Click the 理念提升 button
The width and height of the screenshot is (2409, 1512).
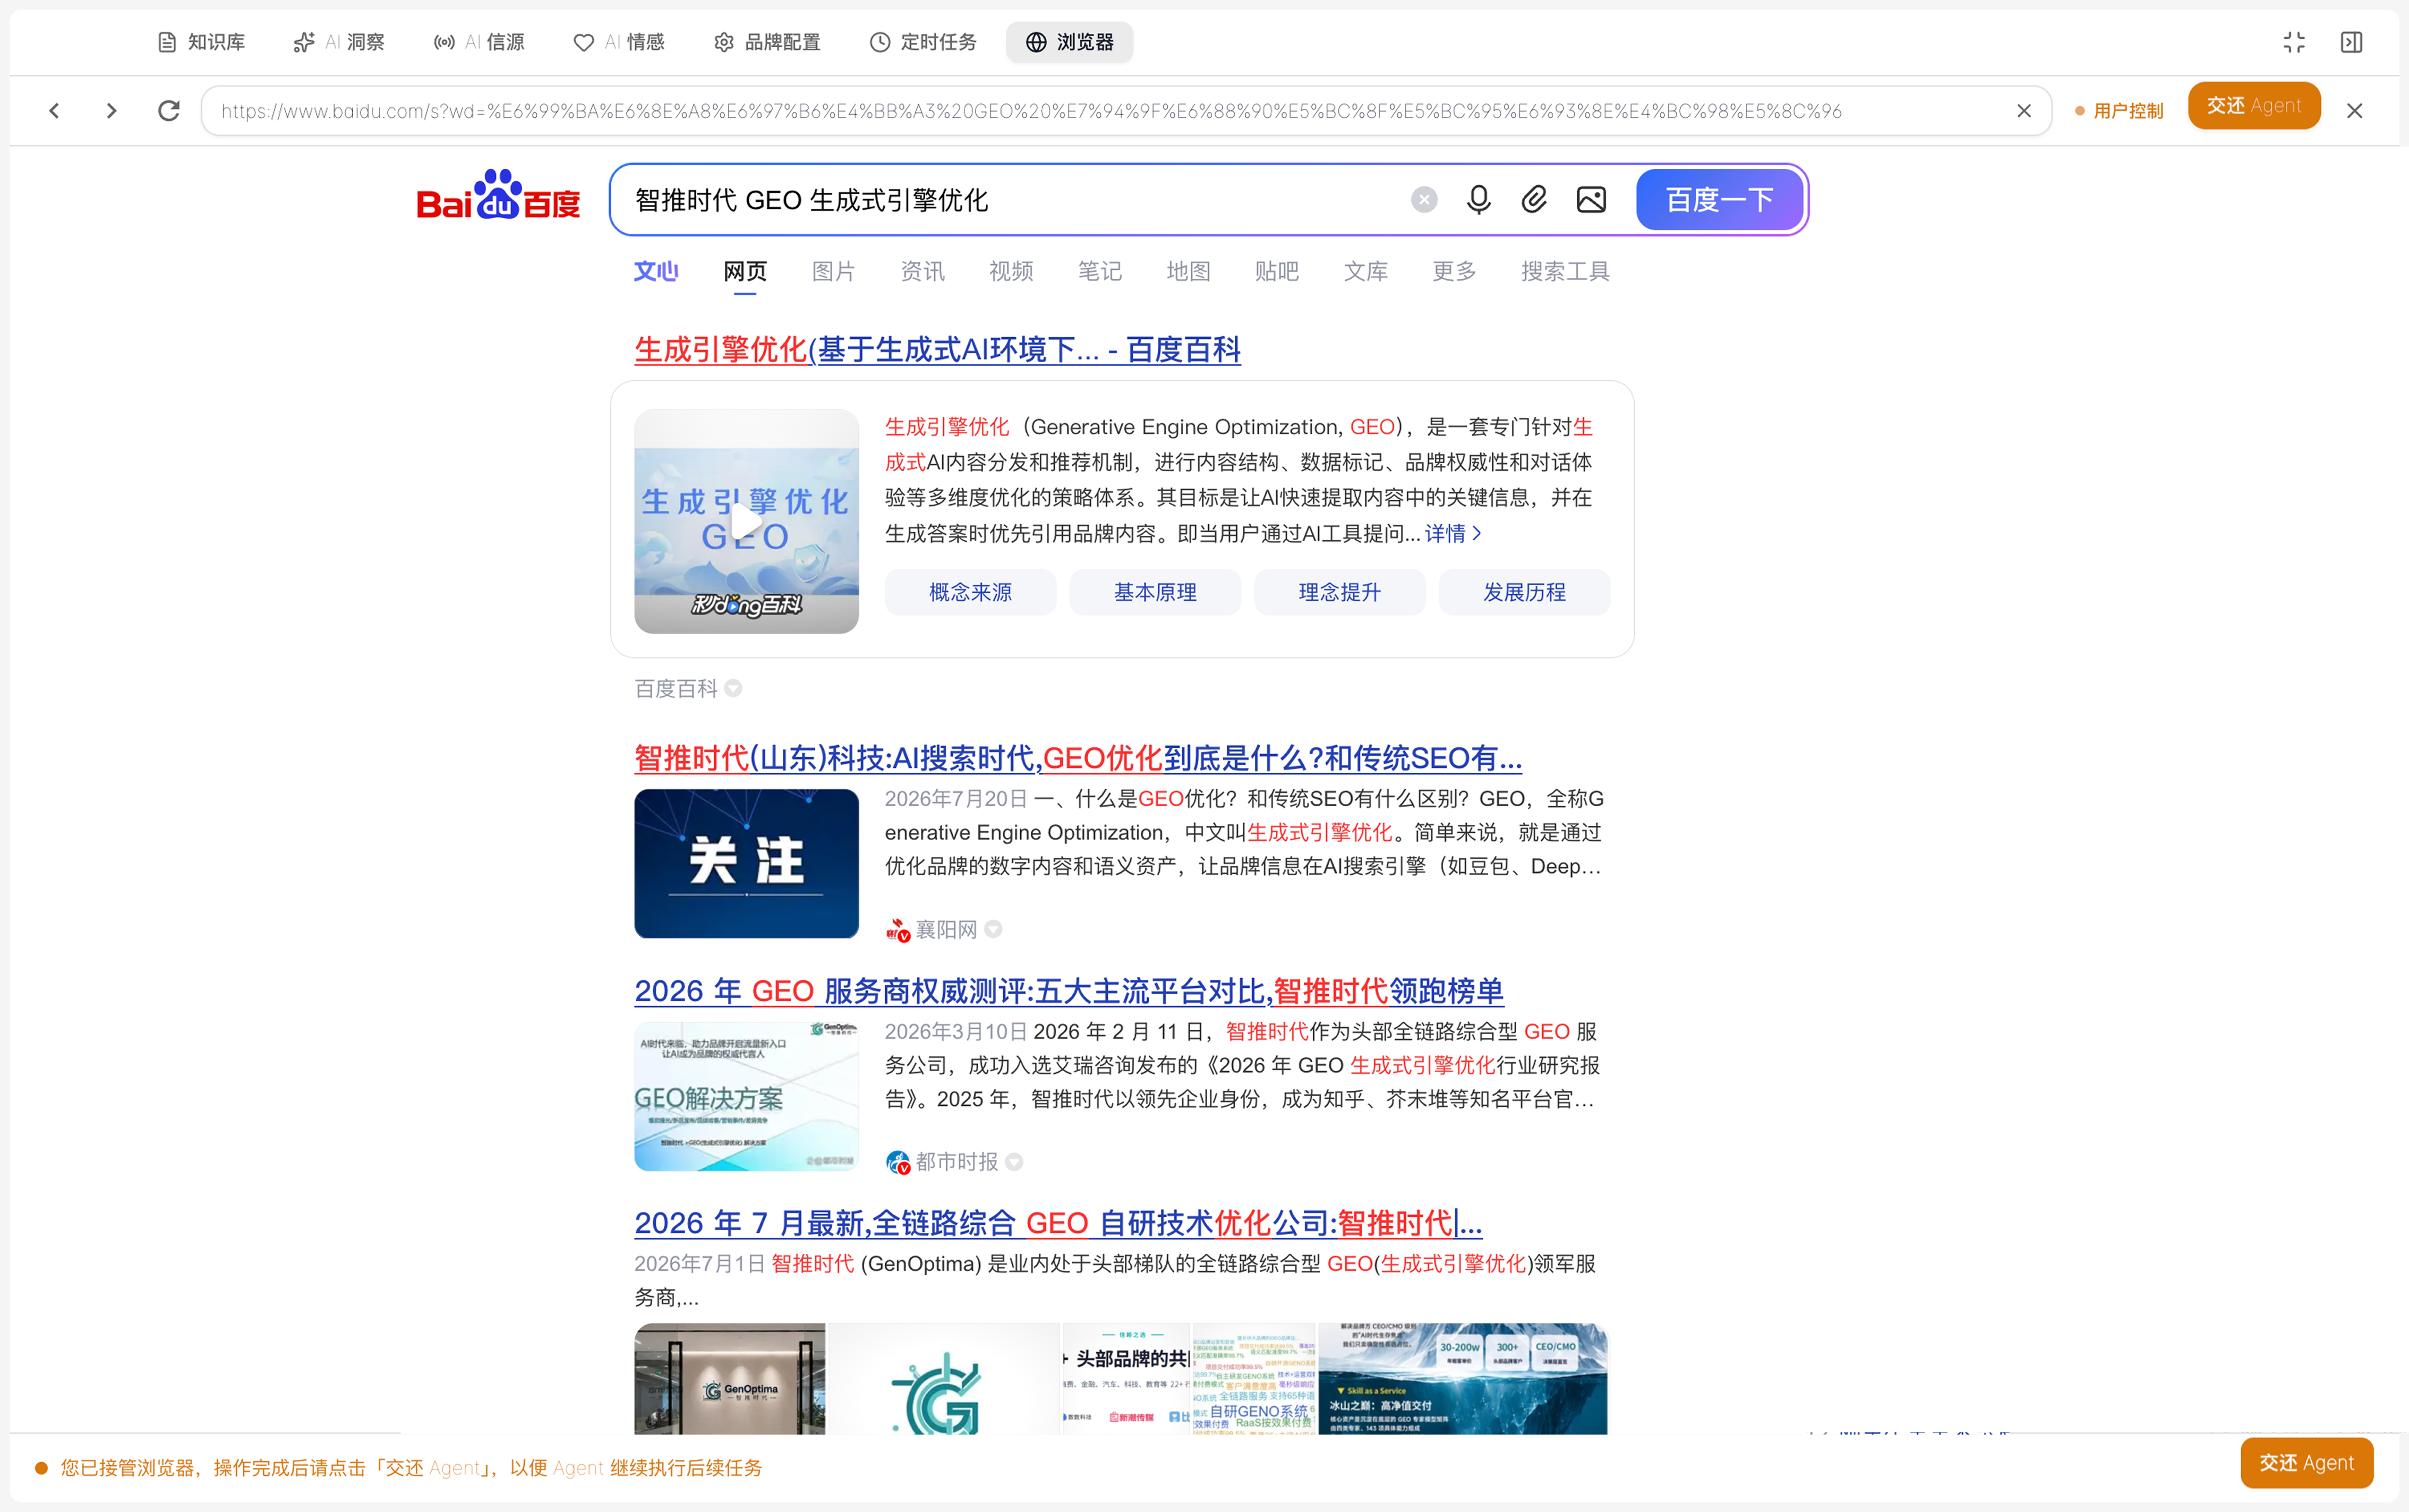point(1340,592)
